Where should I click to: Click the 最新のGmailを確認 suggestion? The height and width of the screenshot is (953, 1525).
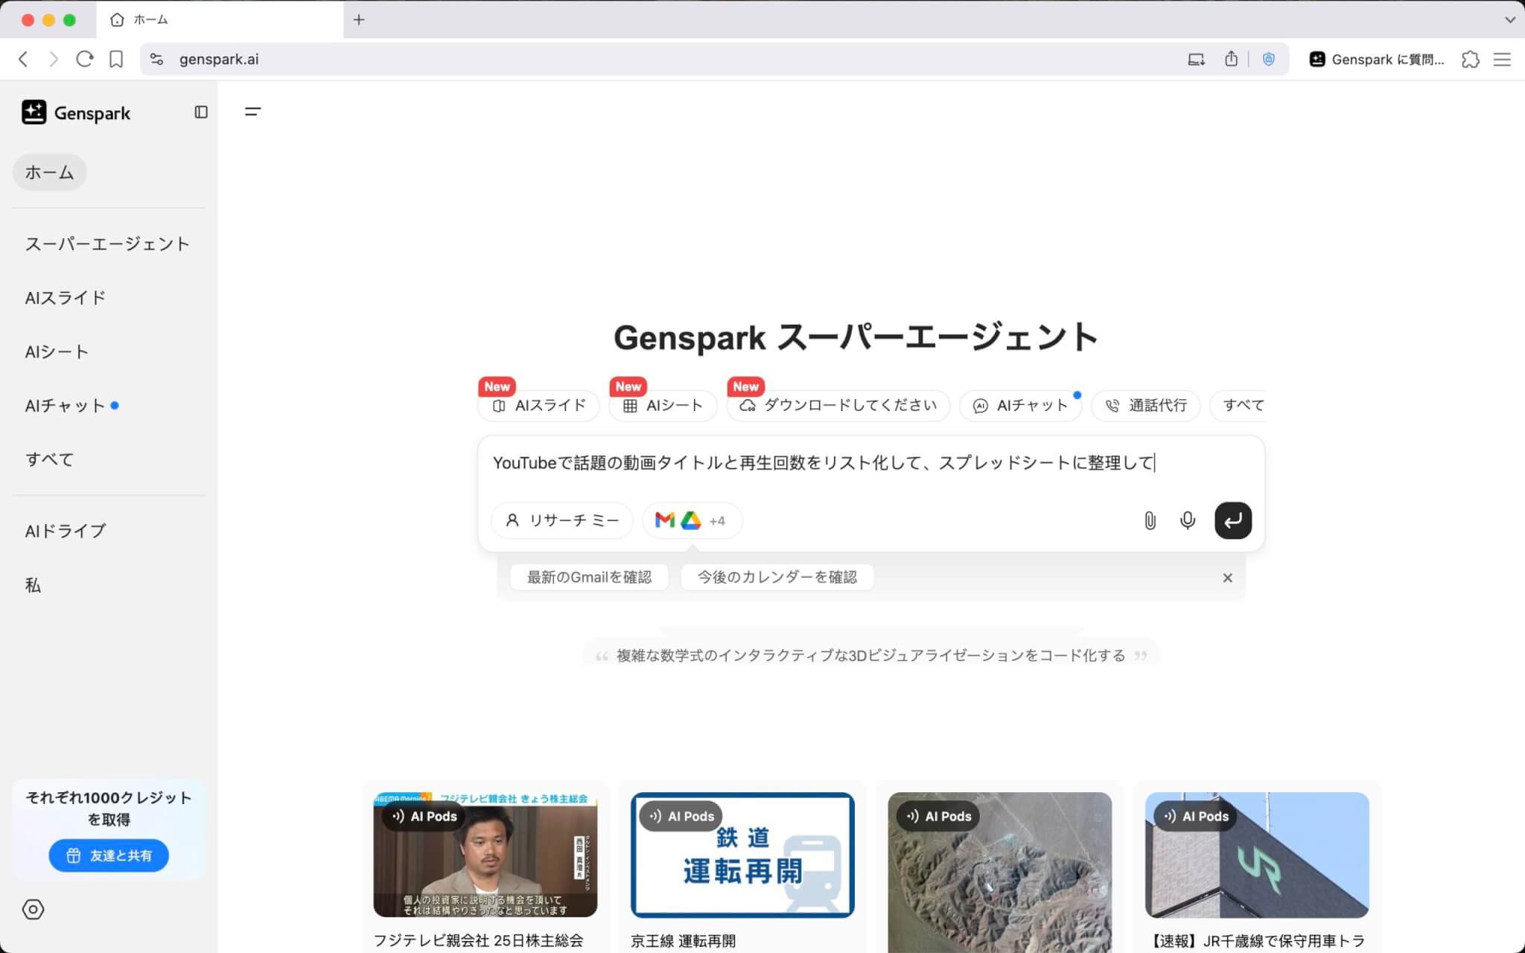pos(589,577)
